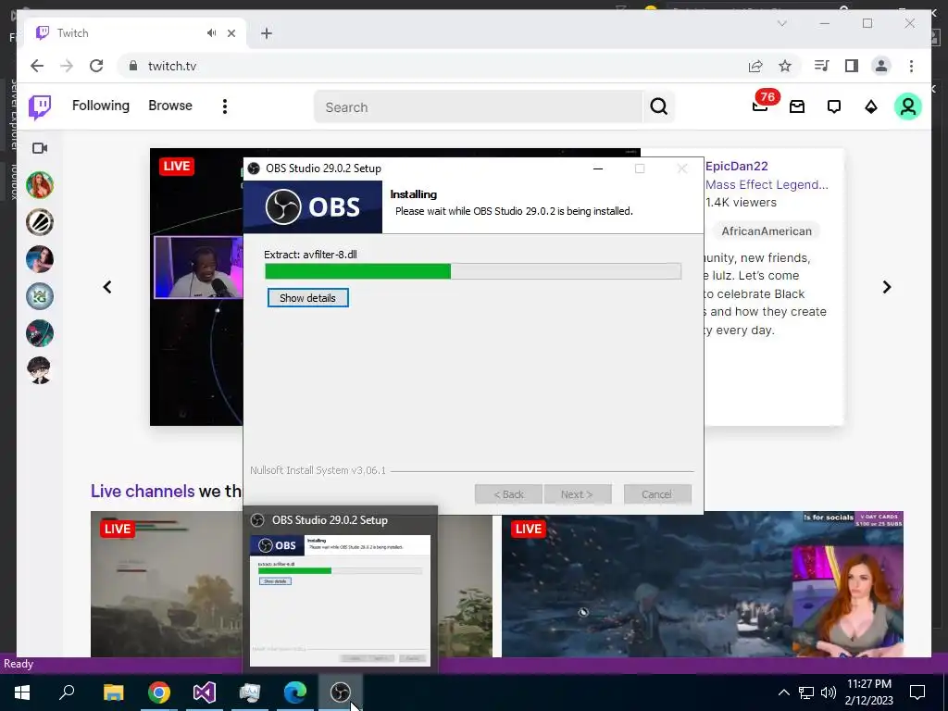Open volume control tray icon

(x=829, y=692)
